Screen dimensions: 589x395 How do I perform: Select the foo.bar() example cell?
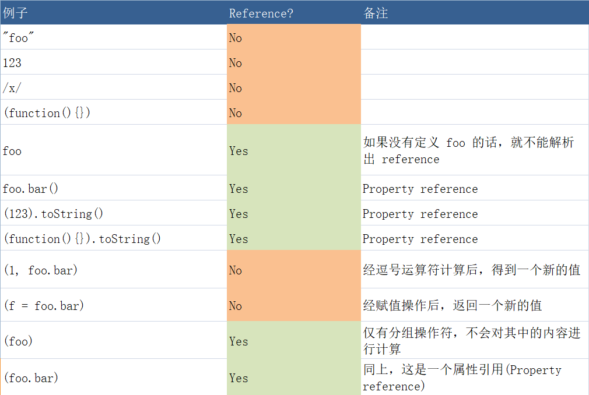(x=114, y=188)
